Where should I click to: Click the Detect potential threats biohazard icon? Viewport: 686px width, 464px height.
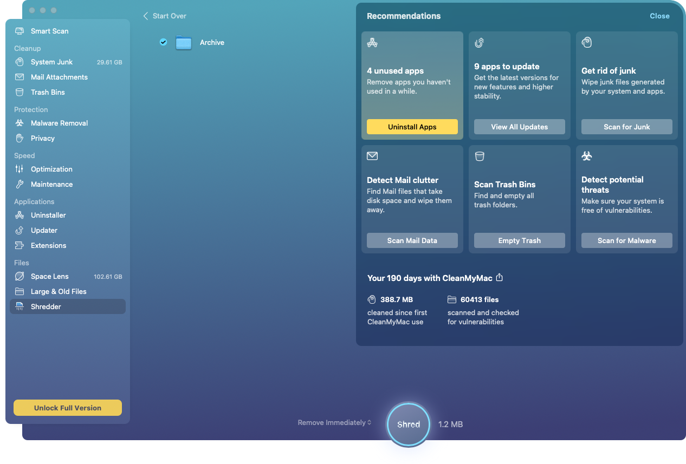pyautogui.click(x=586, y=156)
